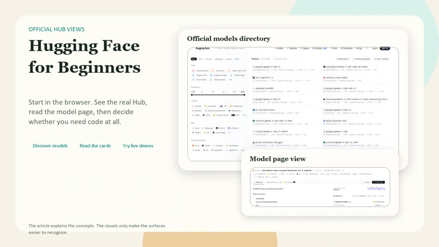Open the Docs nav item
The height and width of the screenshot is (247, 439).
(334, 48)
